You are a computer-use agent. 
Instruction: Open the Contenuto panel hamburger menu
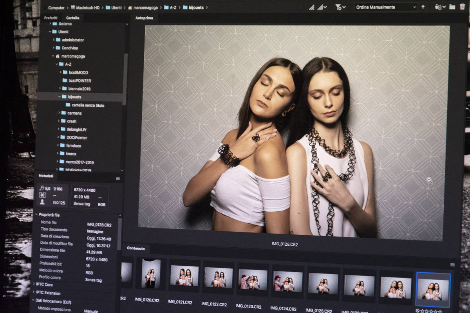(452, 265)
